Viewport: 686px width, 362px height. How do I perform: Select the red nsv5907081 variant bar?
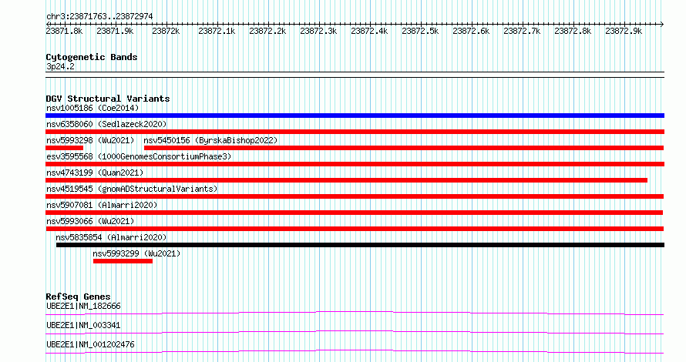(355, 213)
